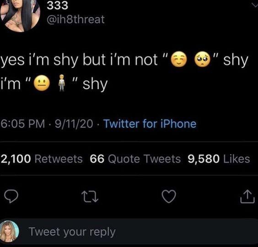Screen dimensions: 258x247
Task: Tap the relieved smiling face emoji
Action: click(x=179, y=59)
